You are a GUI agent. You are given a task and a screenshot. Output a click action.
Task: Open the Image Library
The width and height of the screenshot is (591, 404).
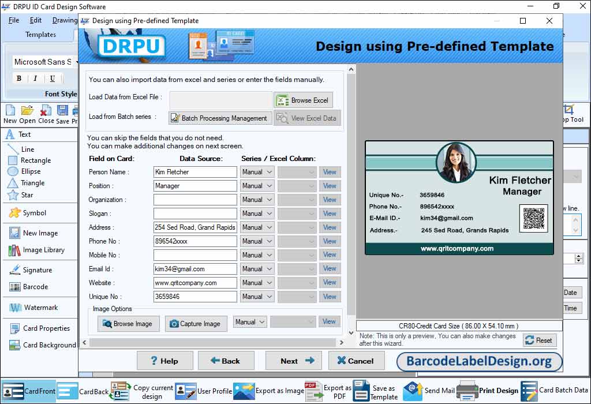[x=36, y=250]
